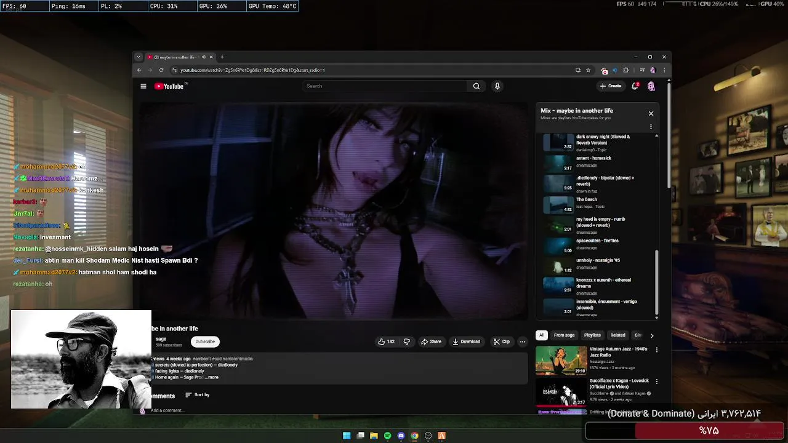This screenshot has width=788, height=443.
Task: Open options for Vintage Autumn Jazz video
Action: point(656,350)
